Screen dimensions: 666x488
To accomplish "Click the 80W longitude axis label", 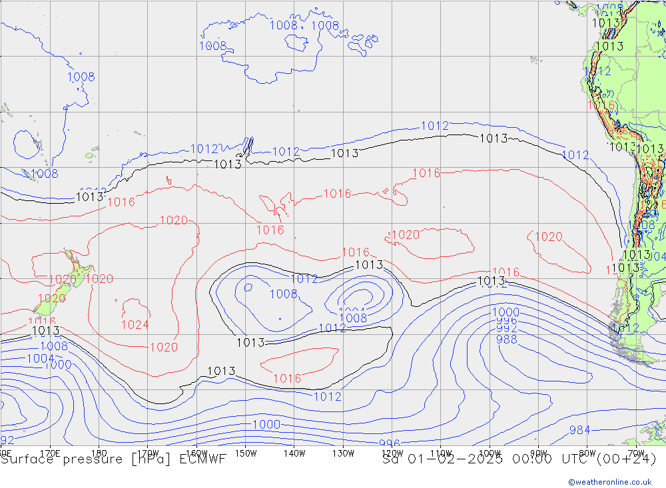I will [x=587, y=453].
